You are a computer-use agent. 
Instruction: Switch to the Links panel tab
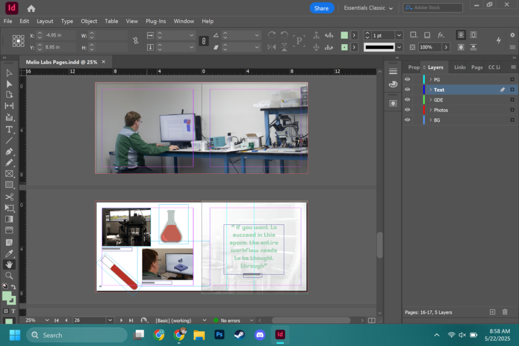click(x=459, y=67)
